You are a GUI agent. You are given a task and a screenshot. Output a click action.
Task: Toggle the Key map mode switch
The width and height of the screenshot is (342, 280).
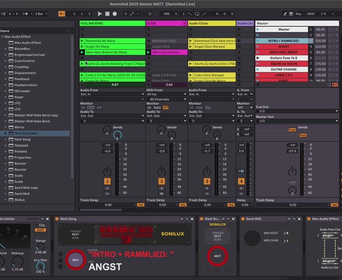[x=298, y=14]
